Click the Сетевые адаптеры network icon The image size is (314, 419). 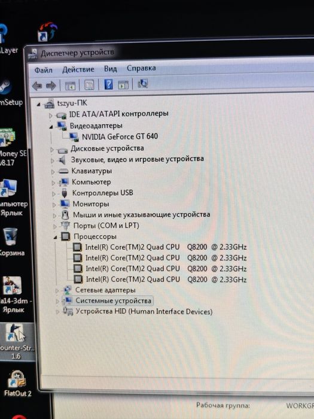coord(67,290)
